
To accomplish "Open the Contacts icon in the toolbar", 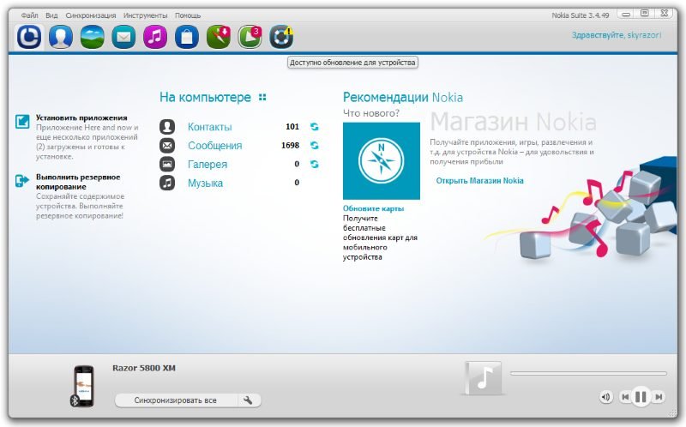I will coord(60,37).
